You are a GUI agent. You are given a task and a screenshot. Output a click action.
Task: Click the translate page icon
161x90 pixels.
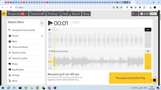click(117, 7)
